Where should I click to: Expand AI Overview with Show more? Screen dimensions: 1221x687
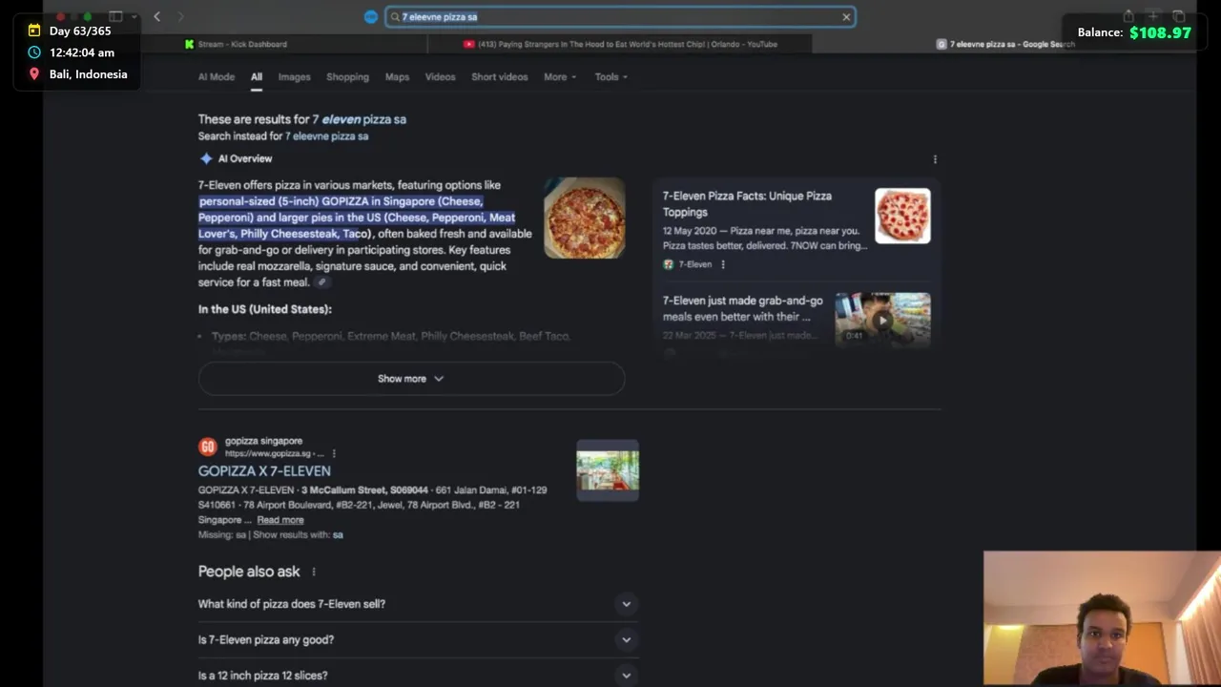[x=411, y=379]
